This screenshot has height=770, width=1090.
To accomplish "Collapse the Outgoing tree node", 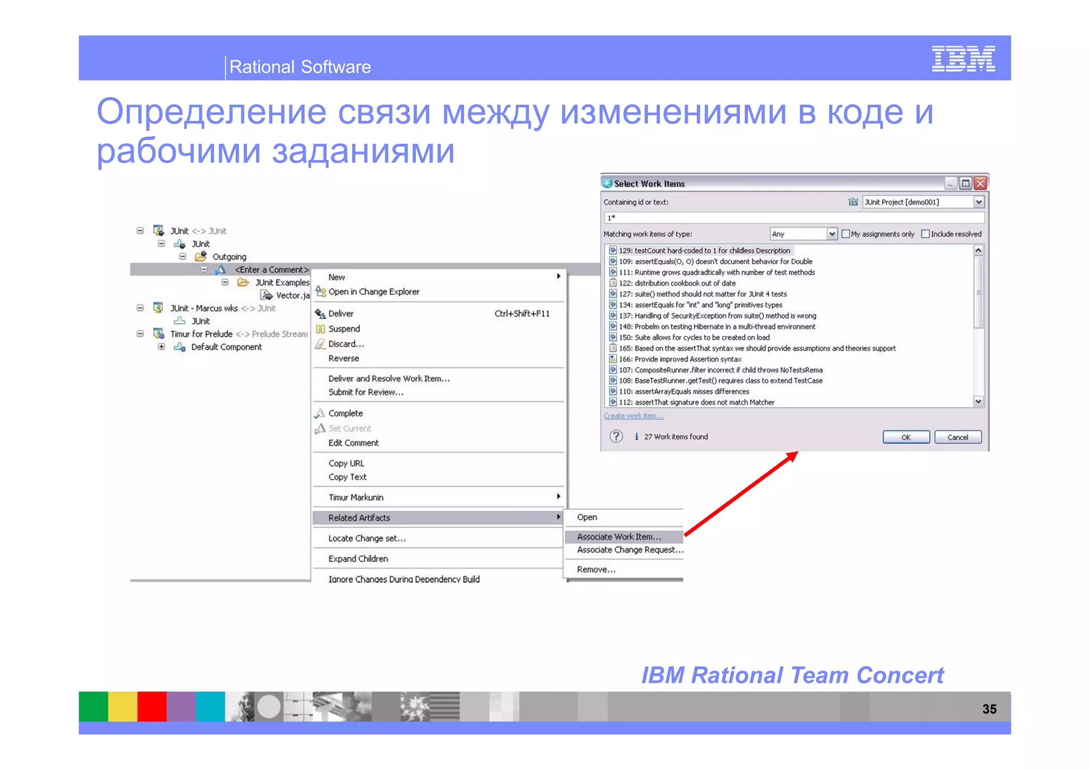I will pos(183,256).
